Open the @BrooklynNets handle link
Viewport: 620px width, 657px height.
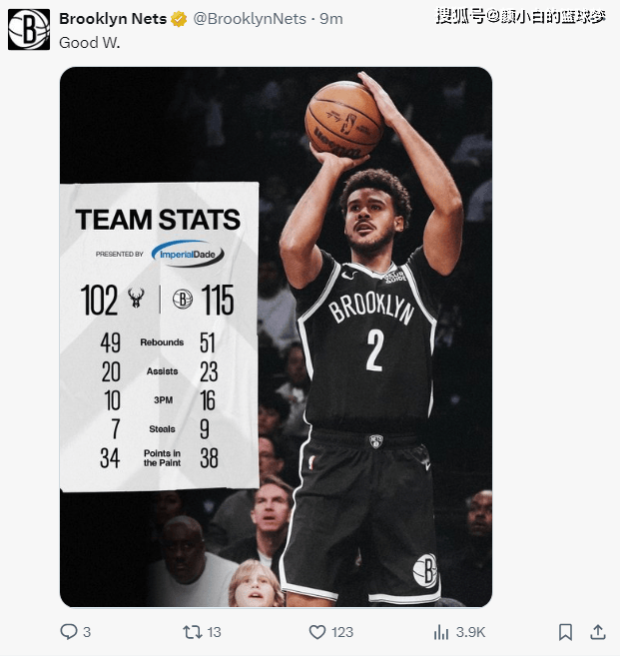click(x=250, y=19)
